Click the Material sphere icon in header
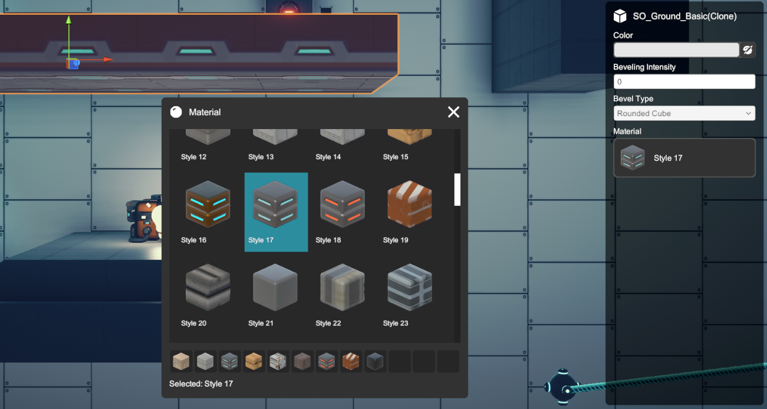Viewport: 767px width, 409px height. coord(176,112)
